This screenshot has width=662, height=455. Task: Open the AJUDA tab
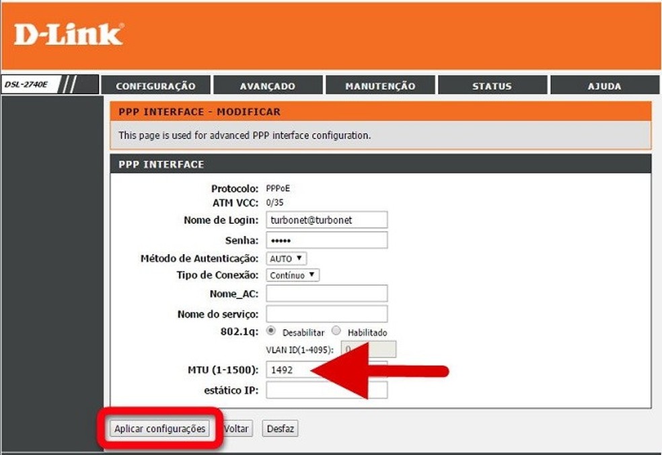click(605, 85)
